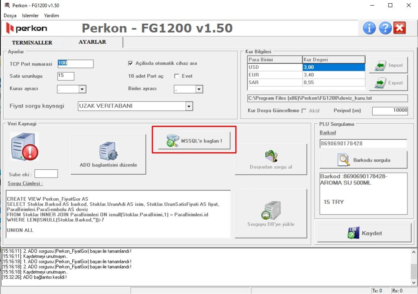418x294 pixels.
Task: Click the 15 TRY price result
Action: (x=334, y=202)
